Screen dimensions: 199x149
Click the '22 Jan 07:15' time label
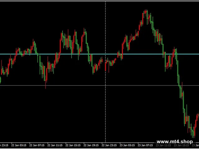(x=37, y=145)
